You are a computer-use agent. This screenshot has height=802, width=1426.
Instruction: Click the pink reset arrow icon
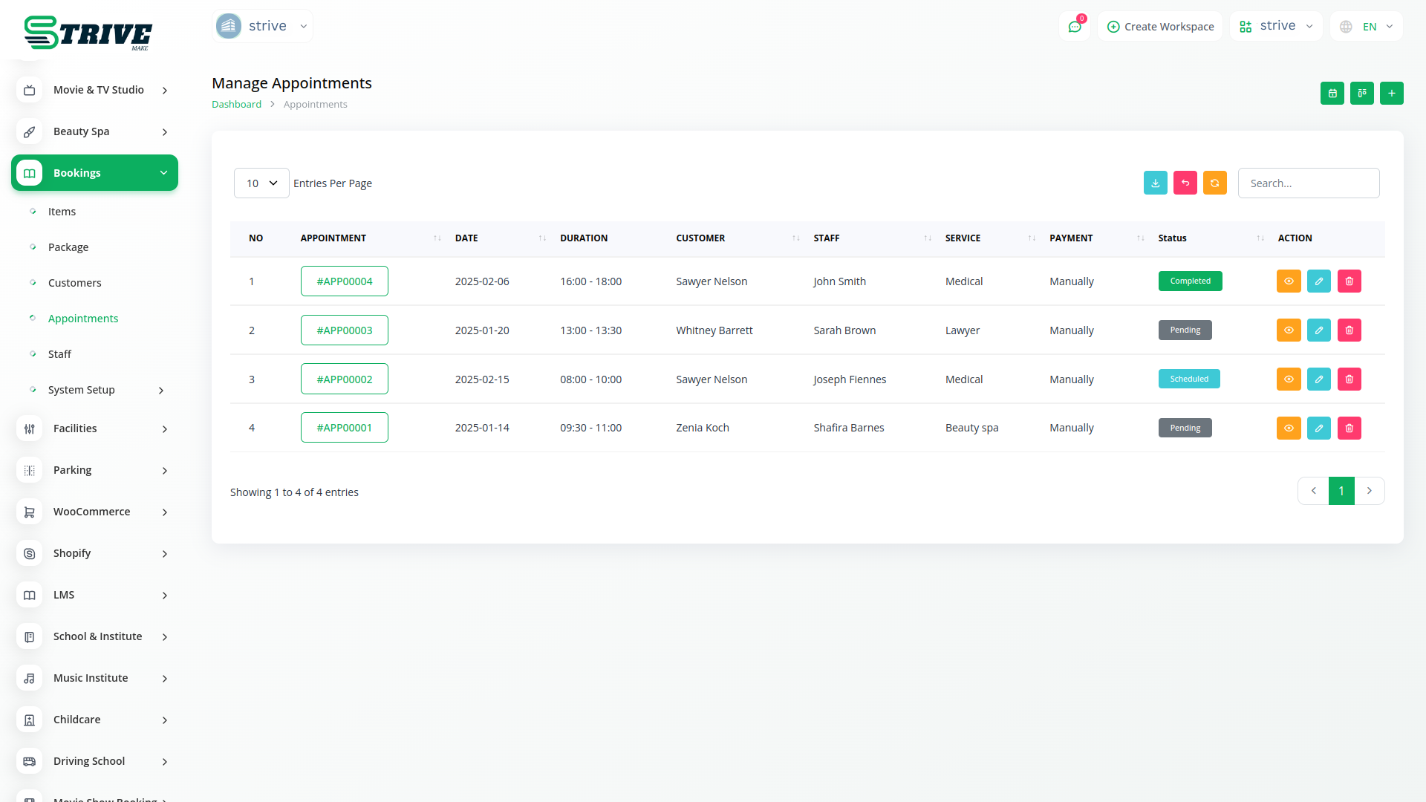(x=1185, y=183)
